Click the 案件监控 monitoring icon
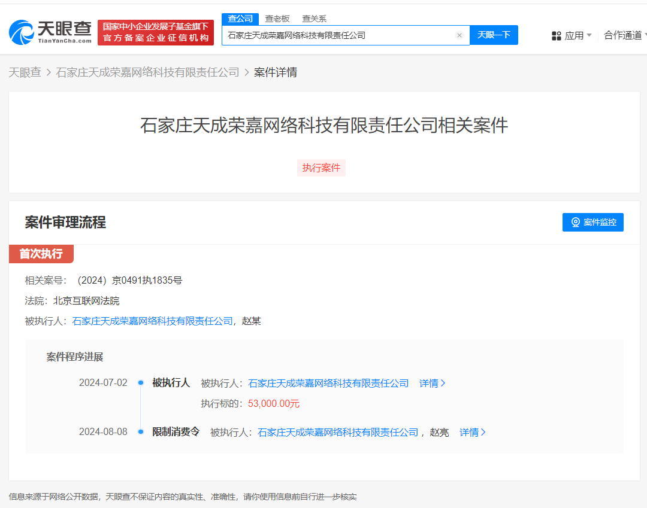 (574, 222)
